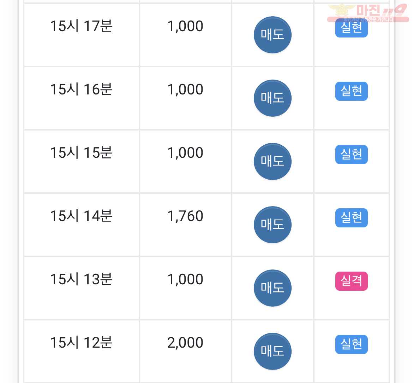Click the 실현 label in the 15시 15분 row
Viewport: 413px width, 383px height.
pos(351,155)
